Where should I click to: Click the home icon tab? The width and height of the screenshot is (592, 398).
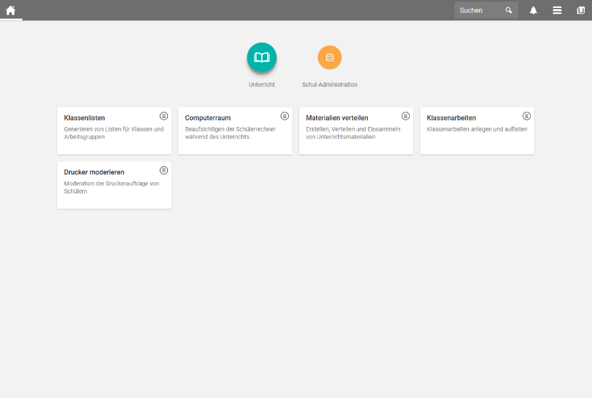click(11, 10)
